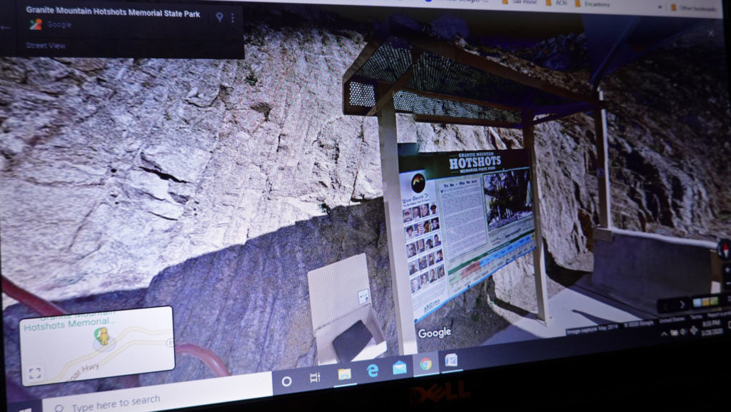This screenshot has height=412, width=731.
Task: Open Cortana circle icon on taskbar
Action: click(286, 381)
